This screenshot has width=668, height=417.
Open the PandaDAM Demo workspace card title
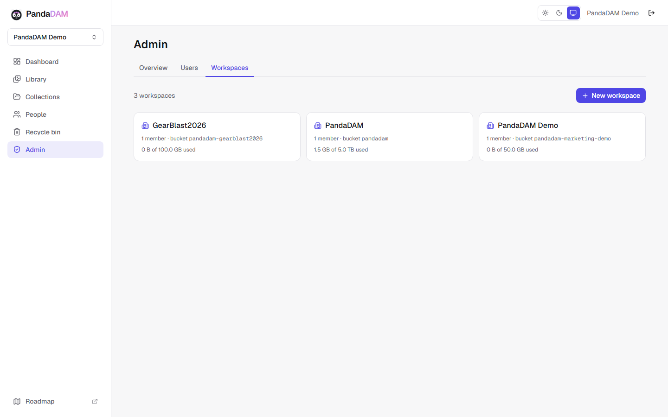point(528,126)
